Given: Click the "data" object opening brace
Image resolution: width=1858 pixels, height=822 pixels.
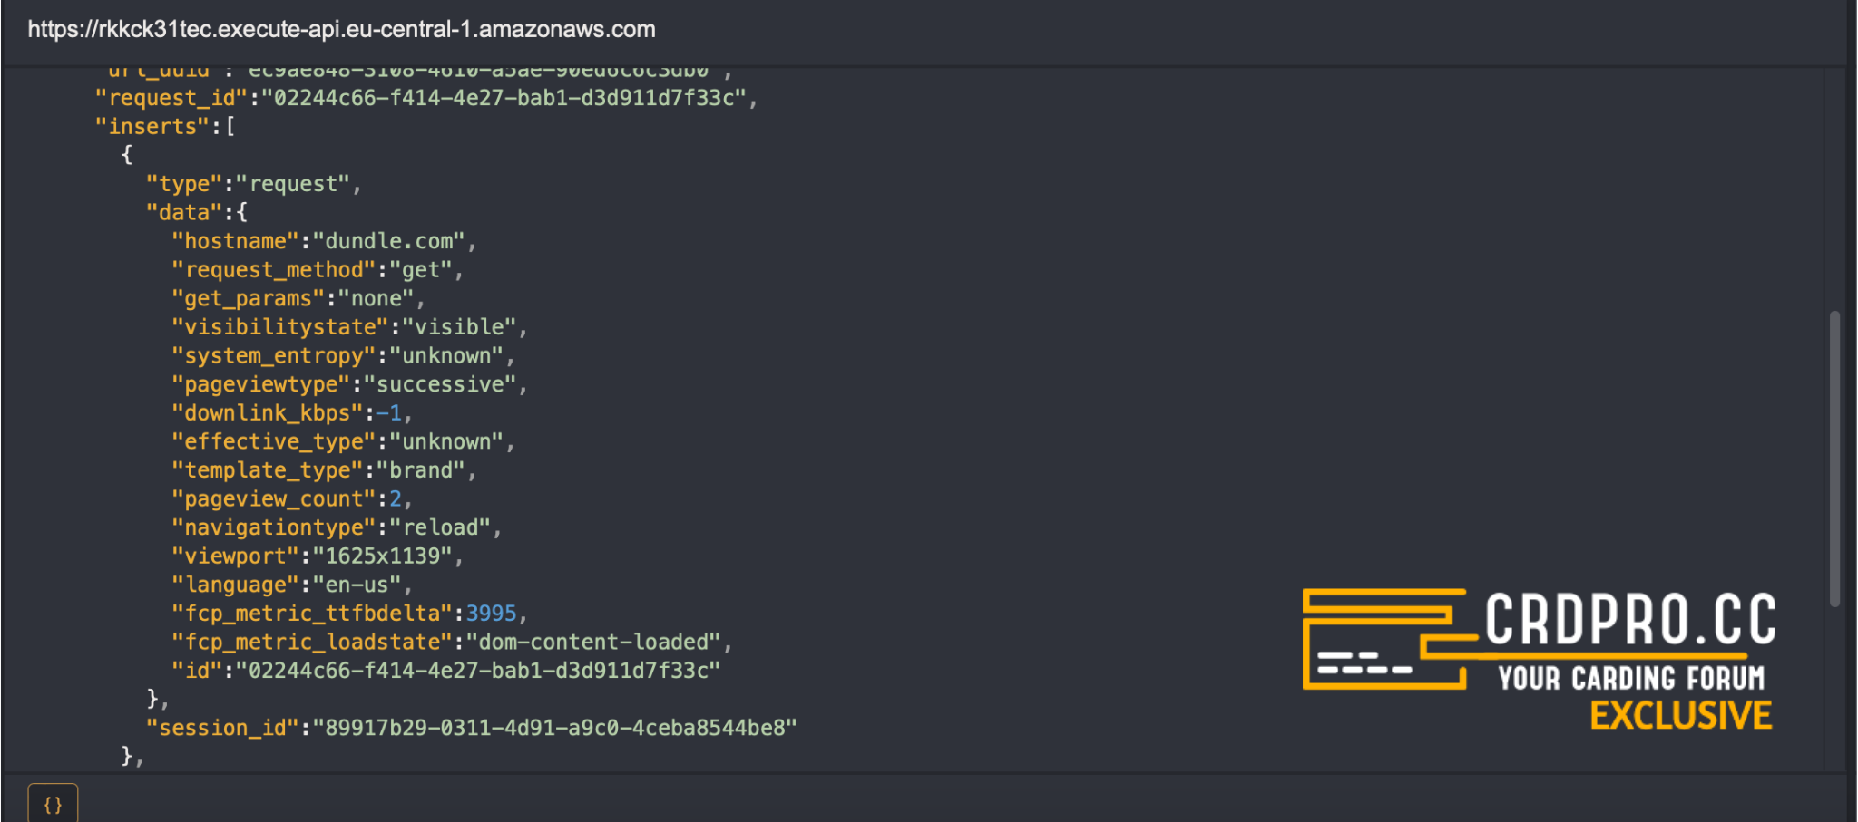Looking at the screenshot, I should coord(241,213).
